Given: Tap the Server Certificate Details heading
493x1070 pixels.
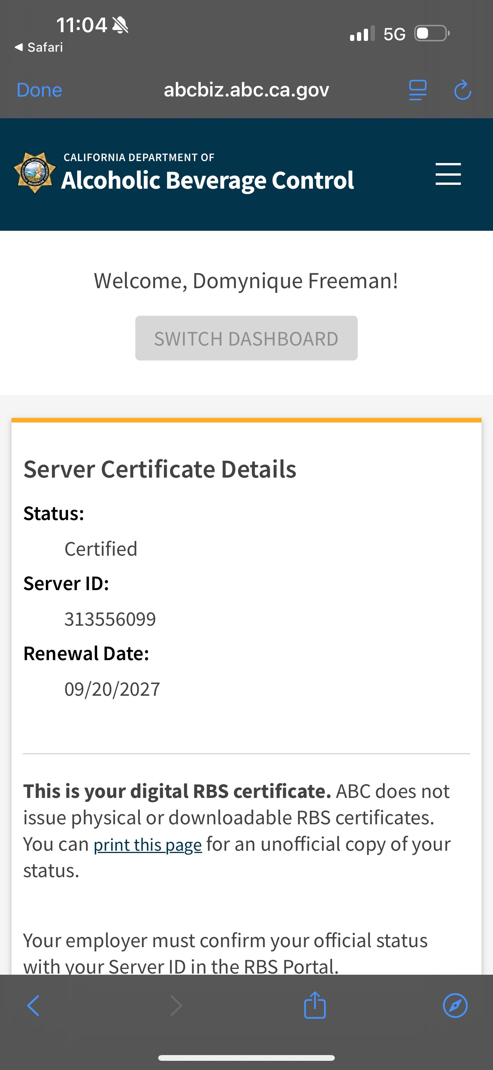Looking at the screenshot, I should tap(160, 470).
